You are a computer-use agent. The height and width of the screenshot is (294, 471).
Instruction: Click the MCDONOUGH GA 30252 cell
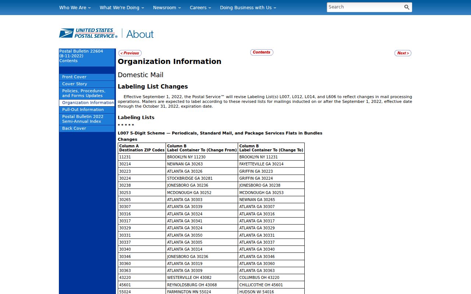click(202, 193)
